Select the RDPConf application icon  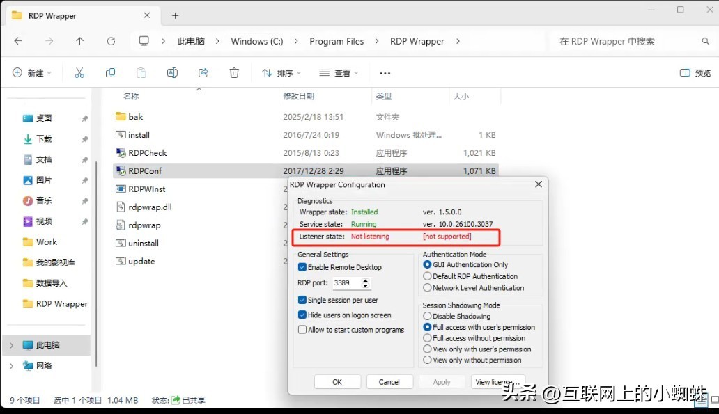(x=121, y=171)
